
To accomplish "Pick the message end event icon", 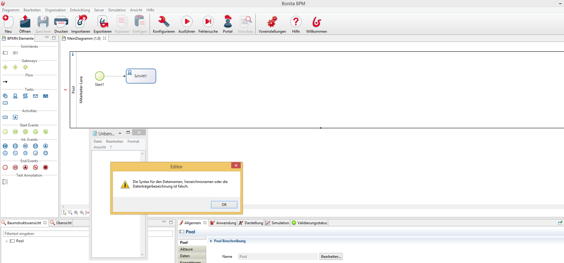I will [x=15, y=167].
